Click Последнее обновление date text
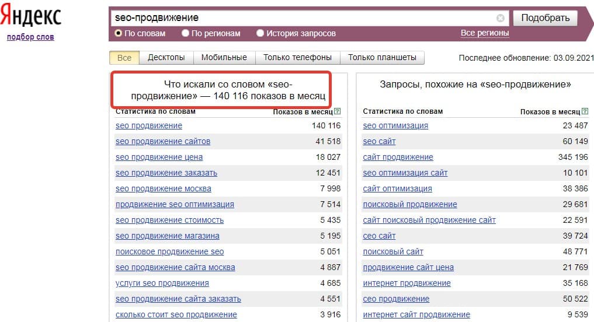This screenshot has height=322, width=594. tap(526, 58)
